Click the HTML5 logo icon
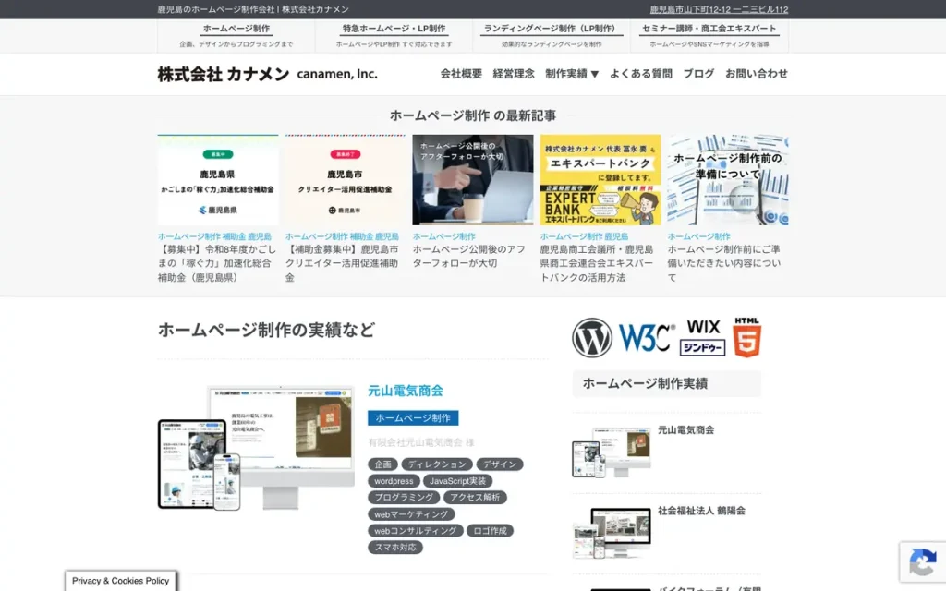 click(746, 337)
